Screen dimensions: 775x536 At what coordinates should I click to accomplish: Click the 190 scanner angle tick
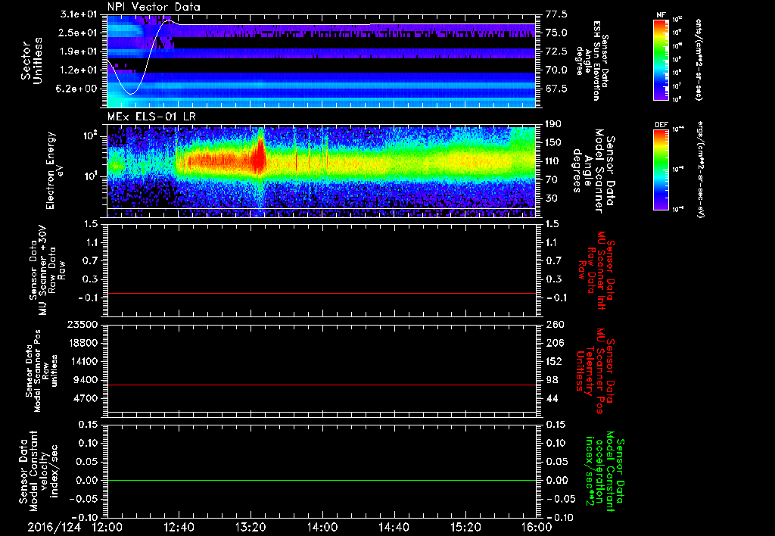(554, 124)
